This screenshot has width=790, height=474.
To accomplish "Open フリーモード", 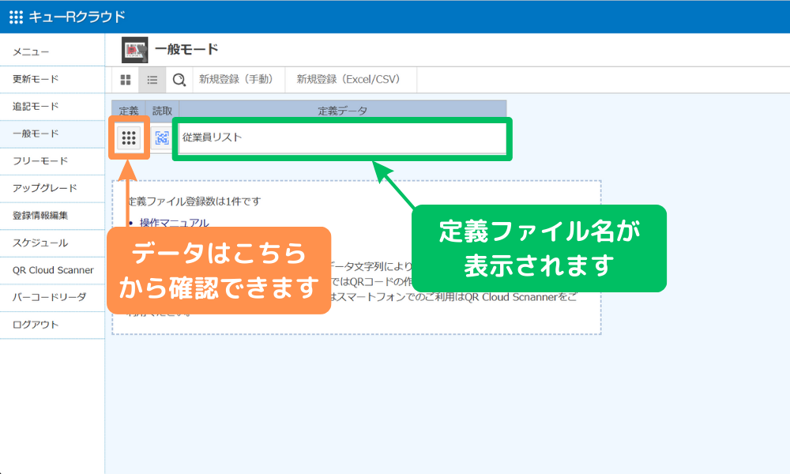I will click(52, 160).
